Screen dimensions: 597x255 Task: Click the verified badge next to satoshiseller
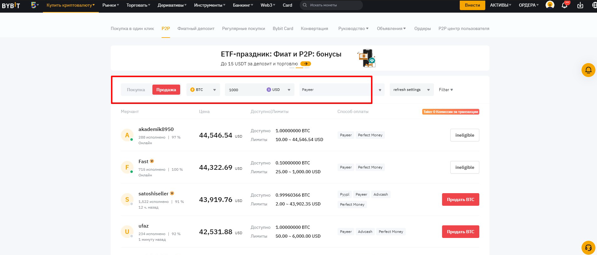172,193
